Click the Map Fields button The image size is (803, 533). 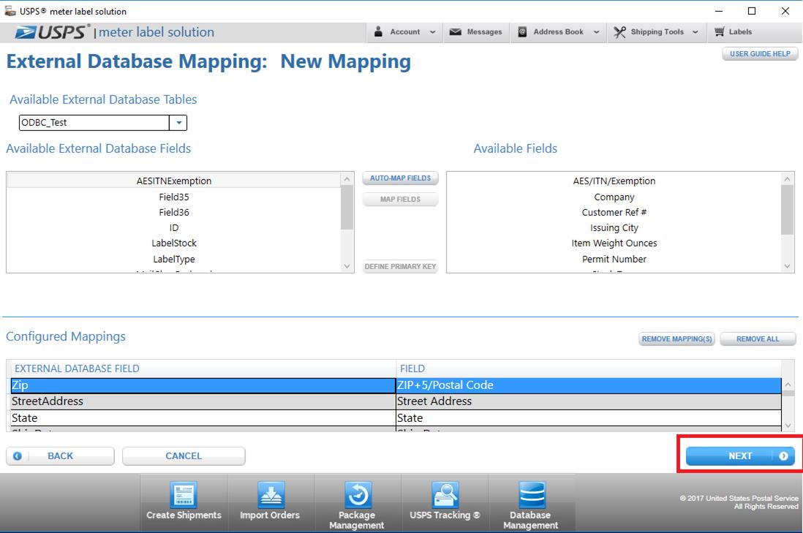[401, 199]
